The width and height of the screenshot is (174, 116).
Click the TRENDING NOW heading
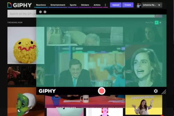pos(15,23)
